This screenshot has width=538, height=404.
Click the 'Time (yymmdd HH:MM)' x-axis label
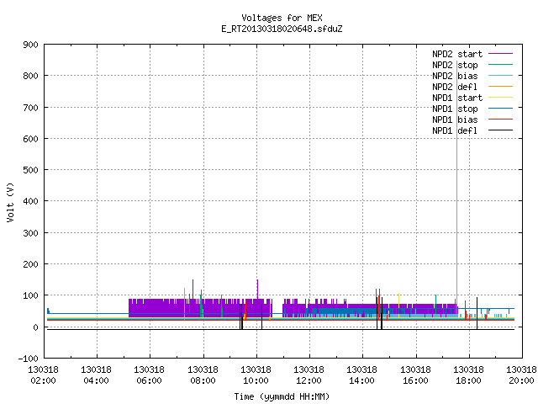282,396
